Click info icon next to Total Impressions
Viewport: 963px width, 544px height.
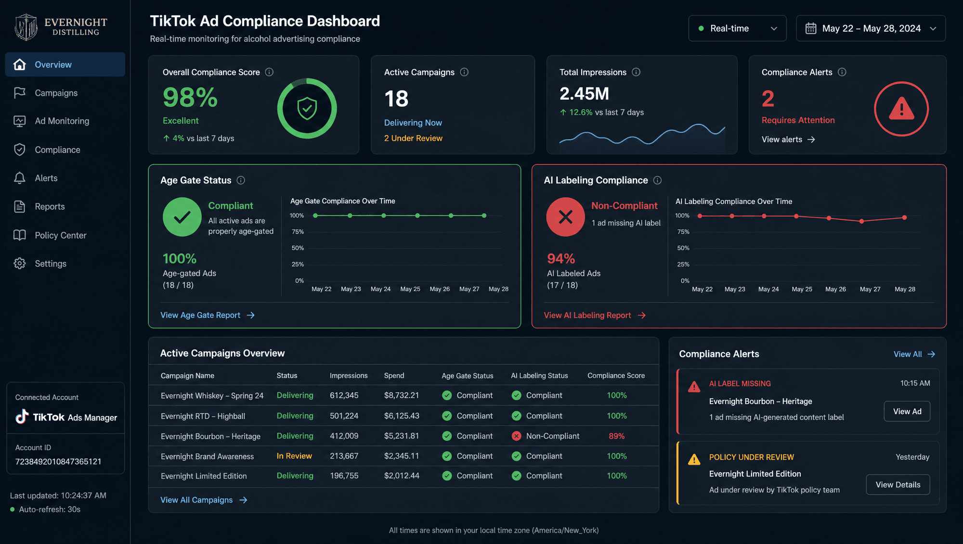(x=636, y=72)
